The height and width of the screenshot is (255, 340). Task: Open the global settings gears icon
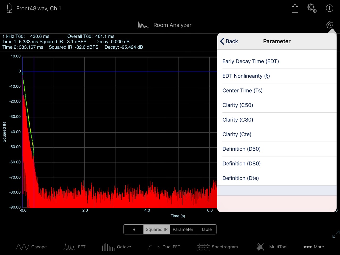312,8
